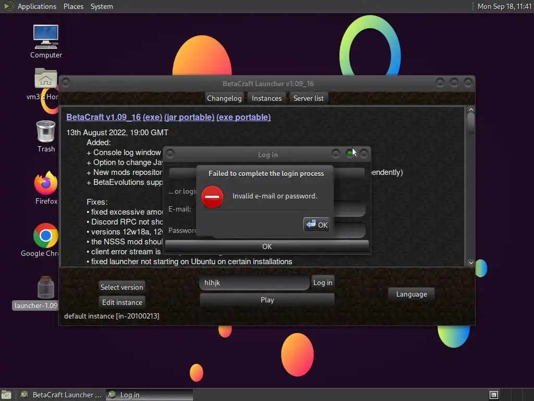Click the 'default instance [in-20100213]' text
534x401 pixels.
(112, 316)
